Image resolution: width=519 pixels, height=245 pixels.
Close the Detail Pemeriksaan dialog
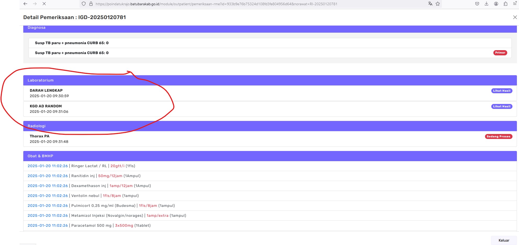point(515,17)
